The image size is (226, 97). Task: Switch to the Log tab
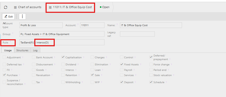coord(35,50)
